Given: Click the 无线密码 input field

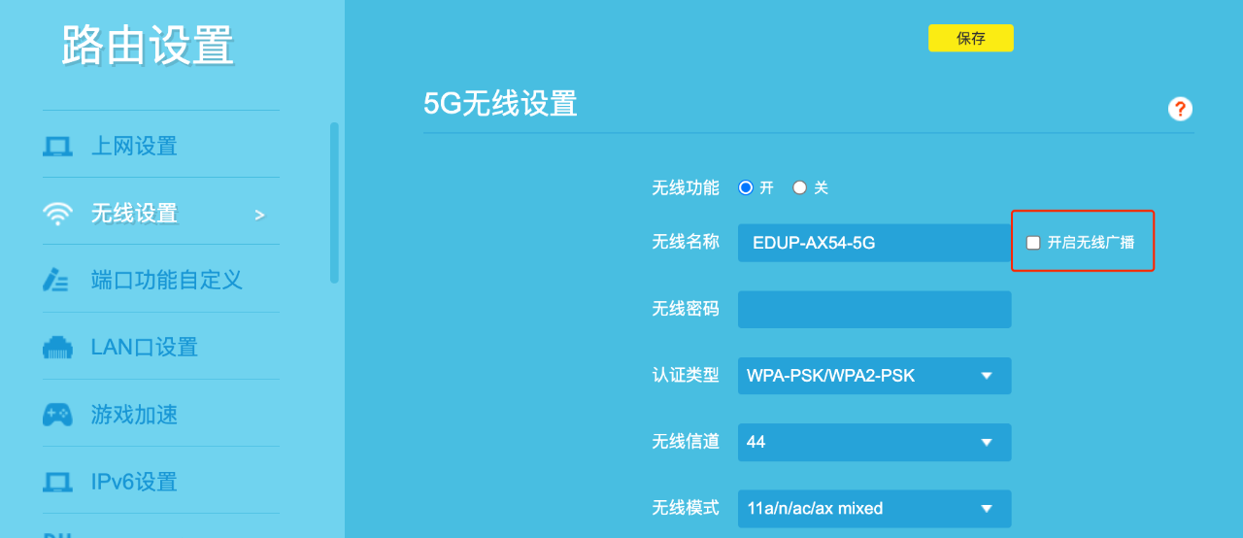Looking at the screenshot, I should pos(874,310).
